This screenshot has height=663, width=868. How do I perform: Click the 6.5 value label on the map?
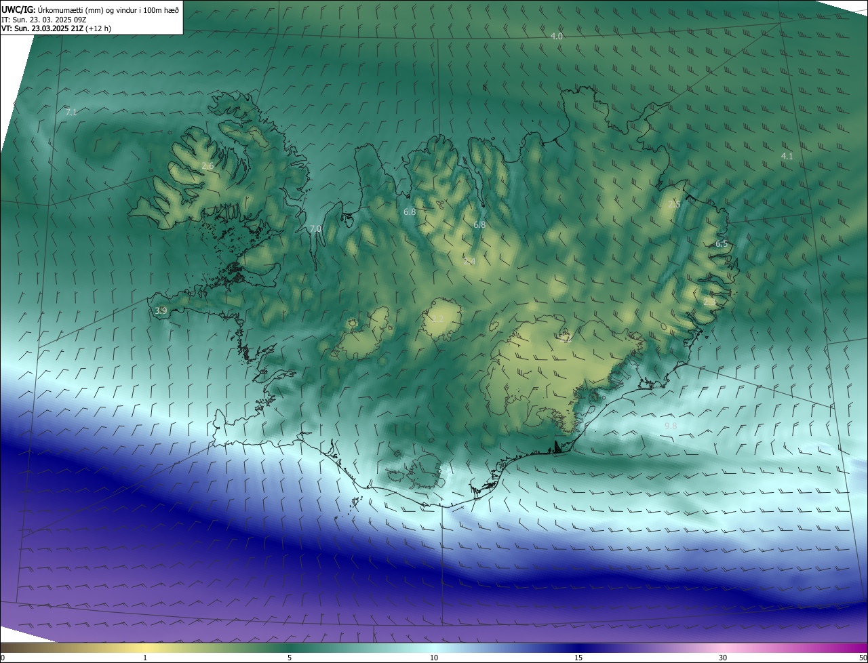point(722,244)
